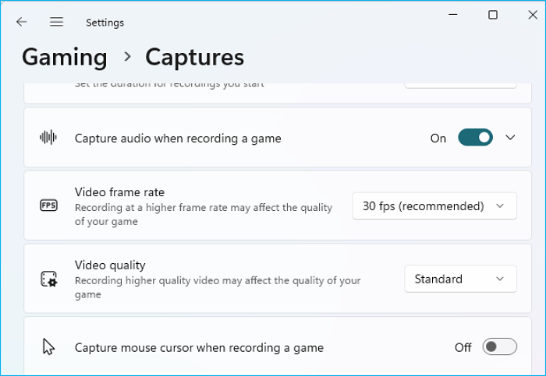Navigate to Gaming in the breadcrumb
The width and height of the screenshot is (546, 376).
[x=65, y=58]
